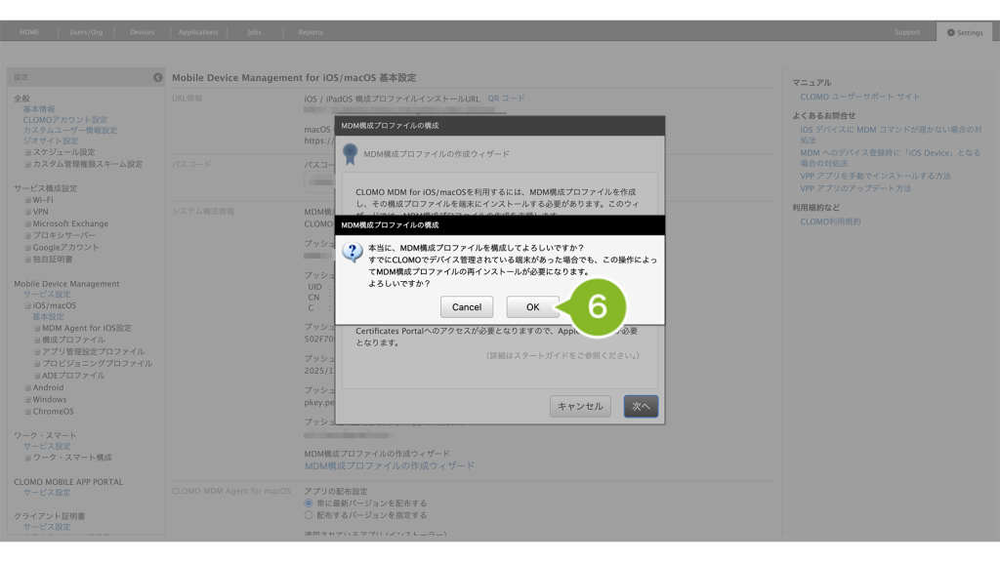Click the sidebar collapse arrow icon
The image size is (1000, 562).
point(158,77)
